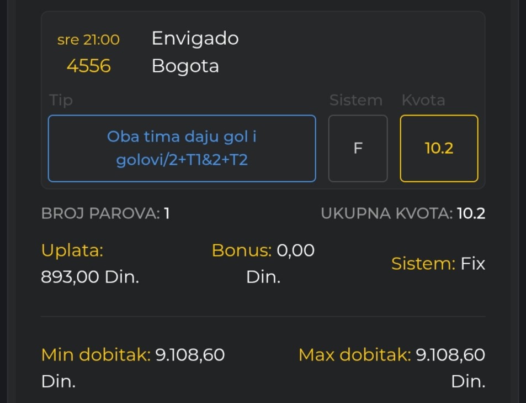
Task: Open the Sistem: Fix setting
Action: coord(438,264)
